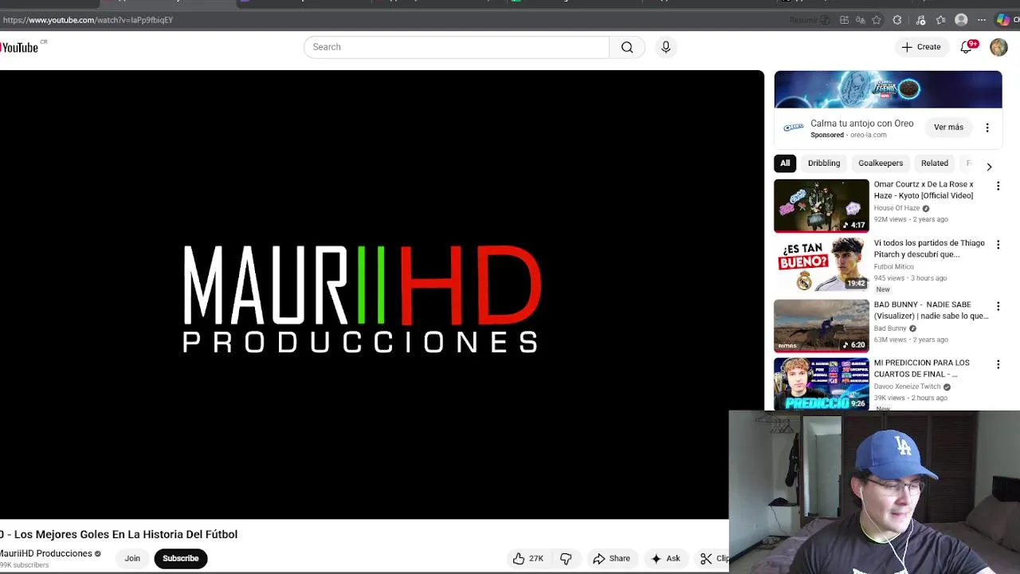Screen dimensions: 1020x574
Task: Click the Ver más button on the Oreo ad
Action: point(948,128)
